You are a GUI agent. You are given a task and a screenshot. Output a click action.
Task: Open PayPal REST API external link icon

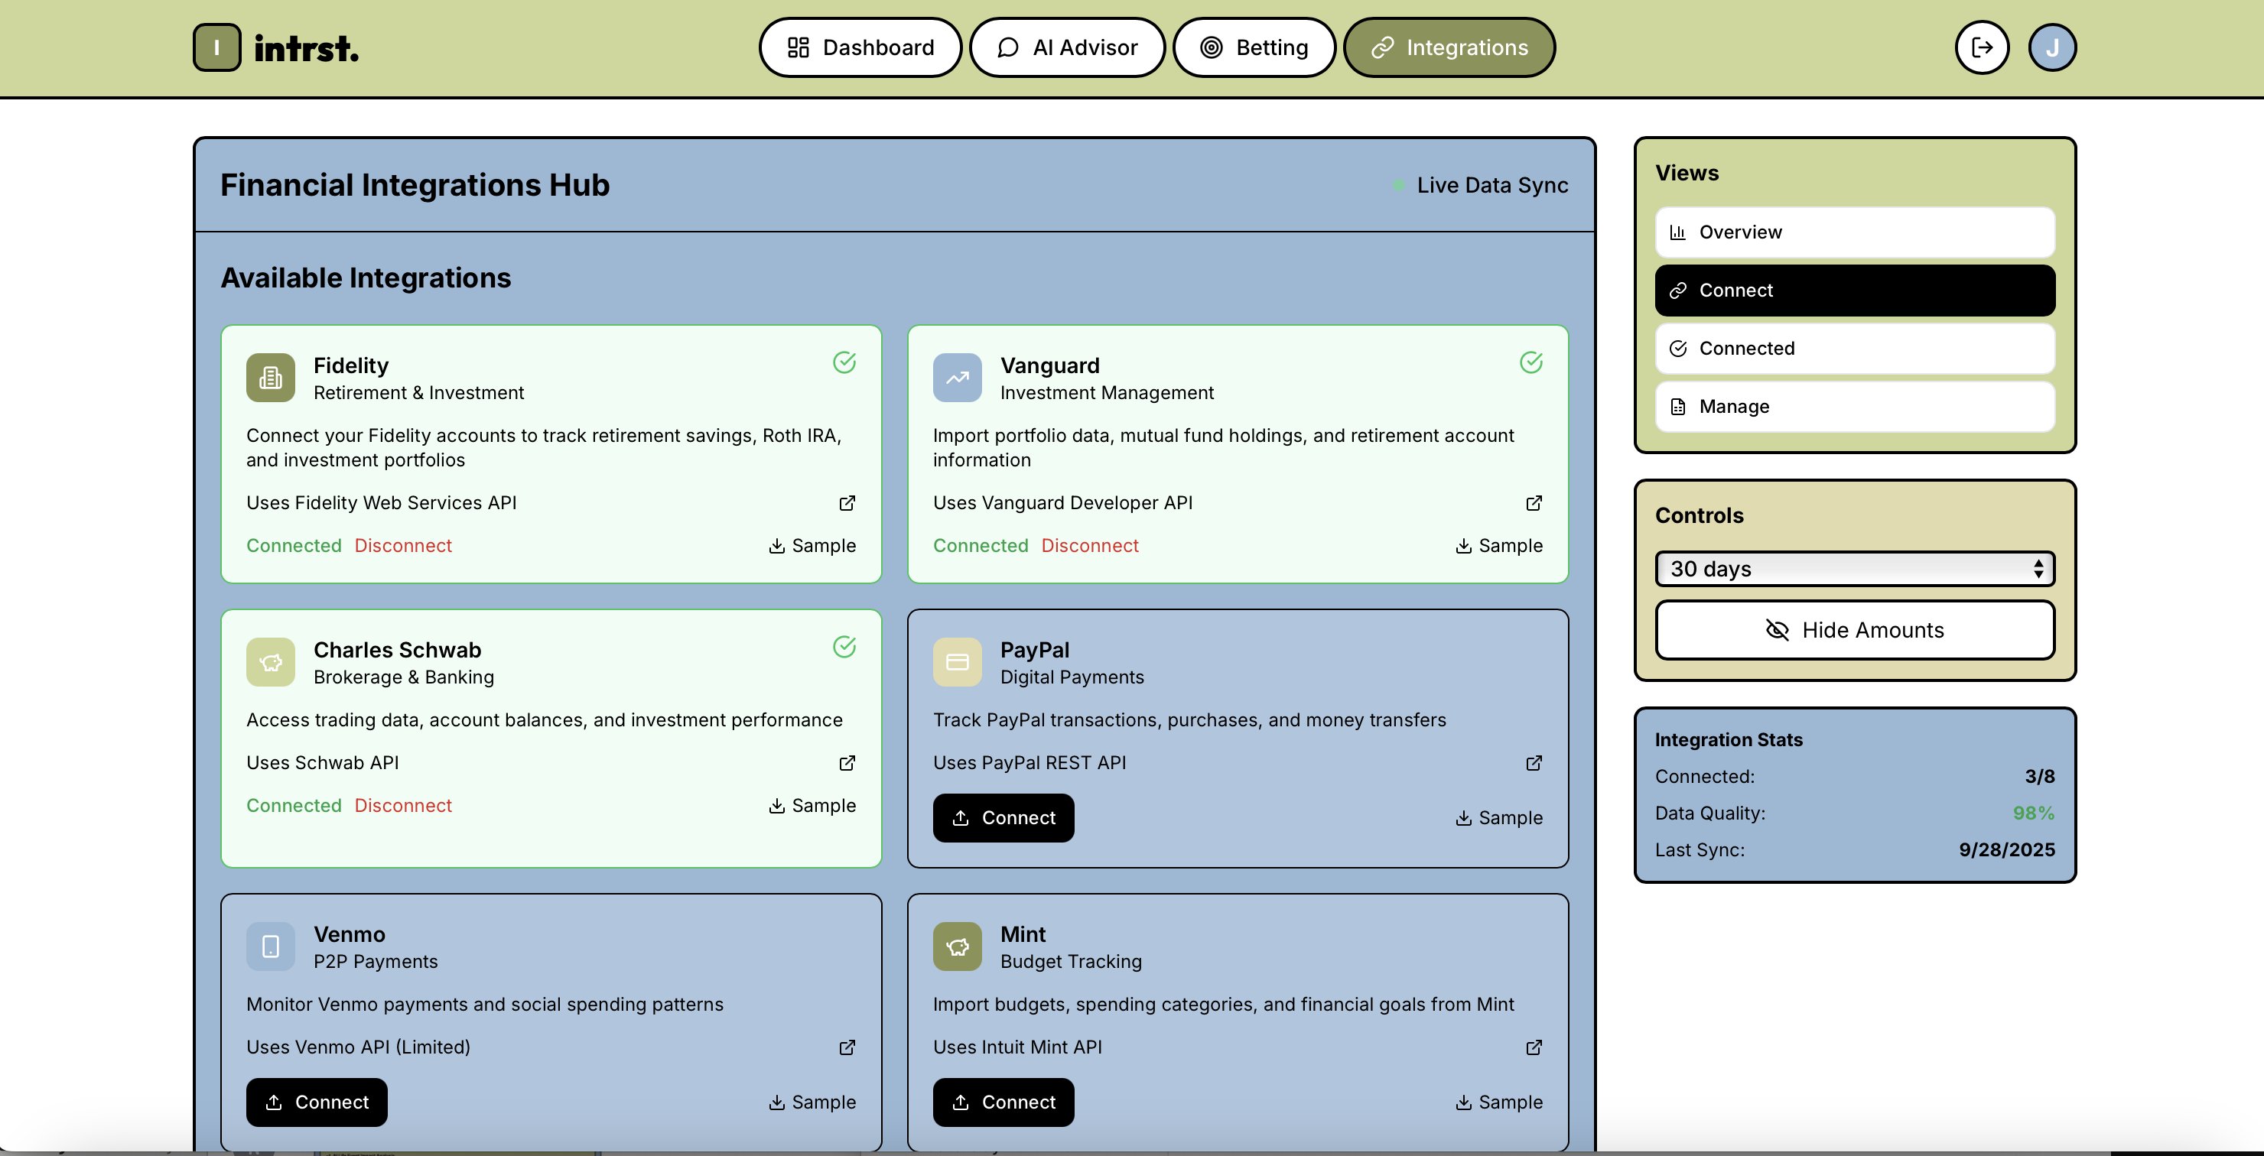click(1534, 762)
